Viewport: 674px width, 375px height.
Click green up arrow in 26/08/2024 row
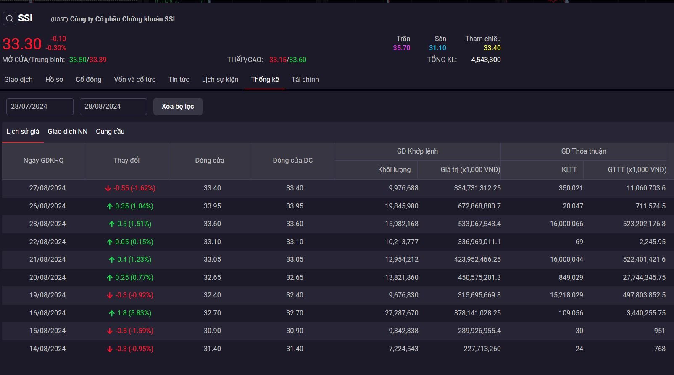110,206
